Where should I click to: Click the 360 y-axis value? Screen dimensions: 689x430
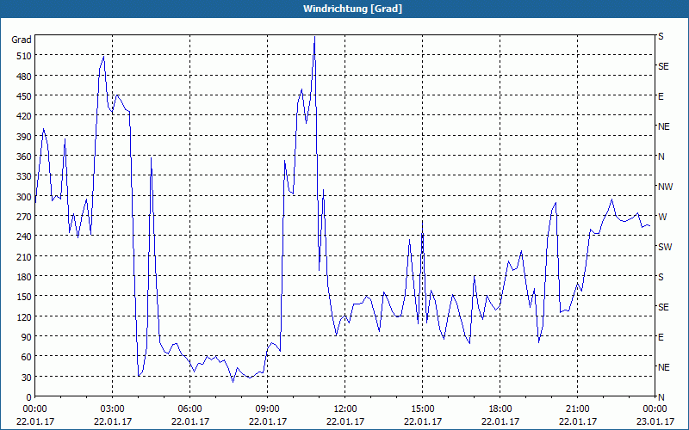23,157
